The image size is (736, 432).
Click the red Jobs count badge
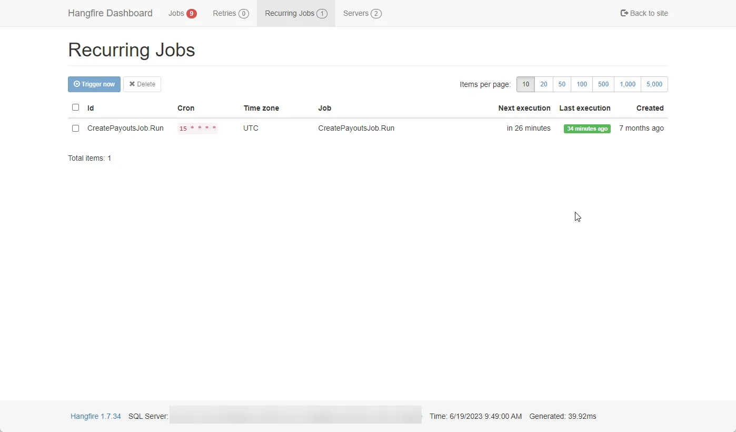pos(192,14)
